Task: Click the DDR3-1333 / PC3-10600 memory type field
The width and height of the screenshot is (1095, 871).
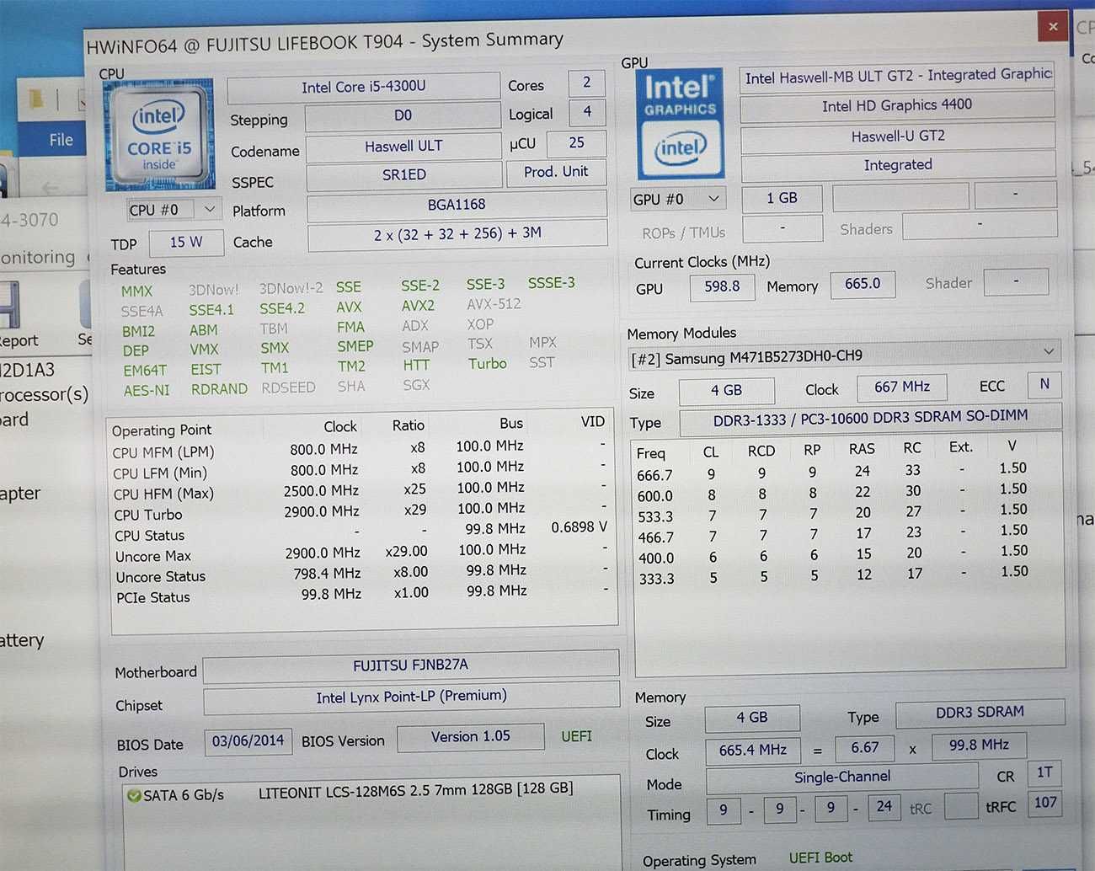Action: point(870,417)
